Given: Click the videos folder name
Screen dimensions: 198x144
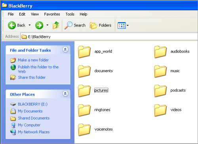Looking at the screenshot, I should 176,110.
